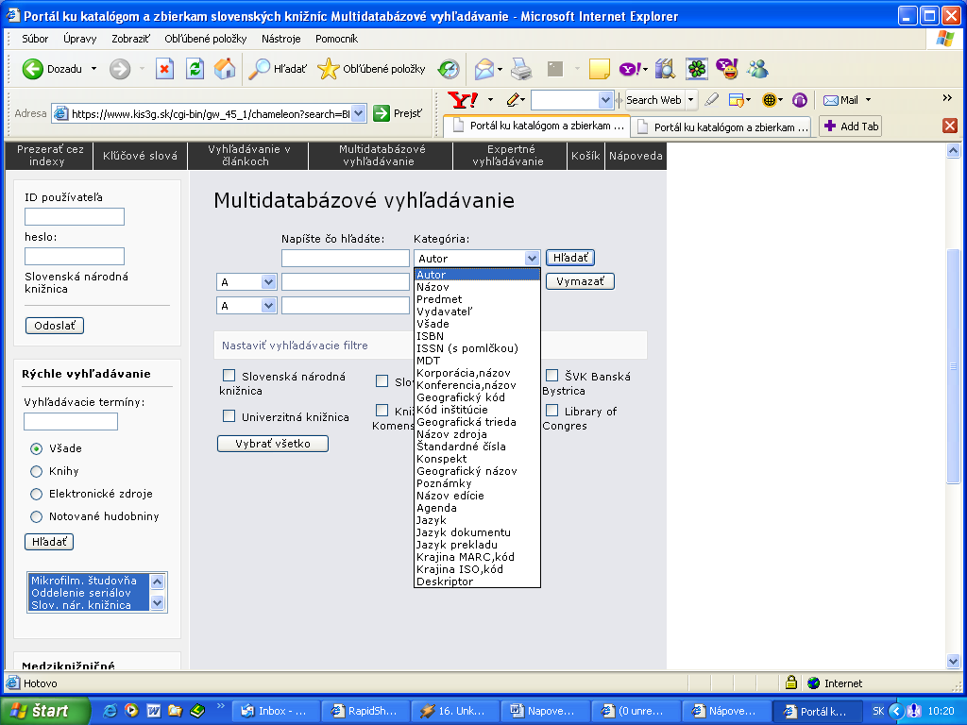Open the Nástroje menu

tap(280, 39)
